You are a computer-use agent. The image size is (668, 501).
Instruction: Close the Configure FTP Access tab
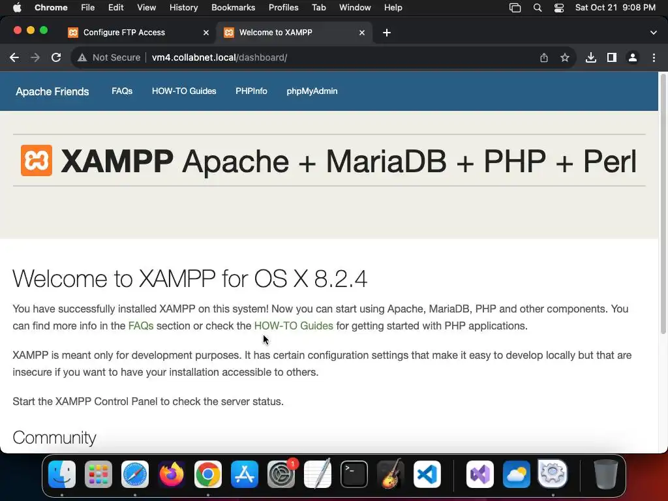tap(206, 33)
